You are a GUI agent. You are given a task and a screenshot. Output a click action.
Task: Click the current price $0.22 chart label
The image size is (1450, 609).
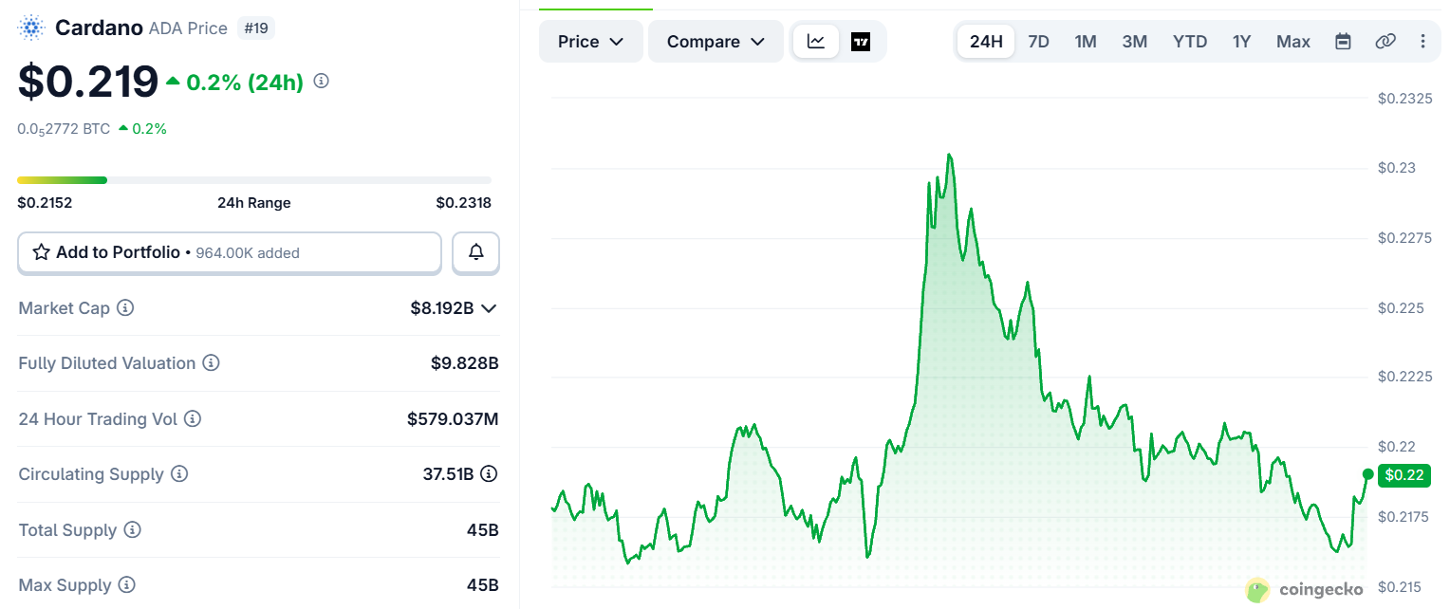point(1404,474)
